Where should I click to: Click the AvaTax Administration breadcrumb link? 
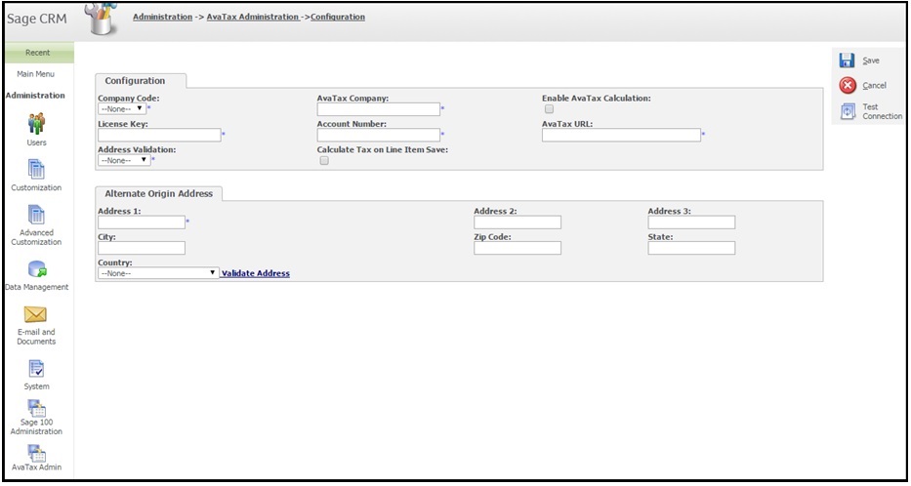click(253, 17)
